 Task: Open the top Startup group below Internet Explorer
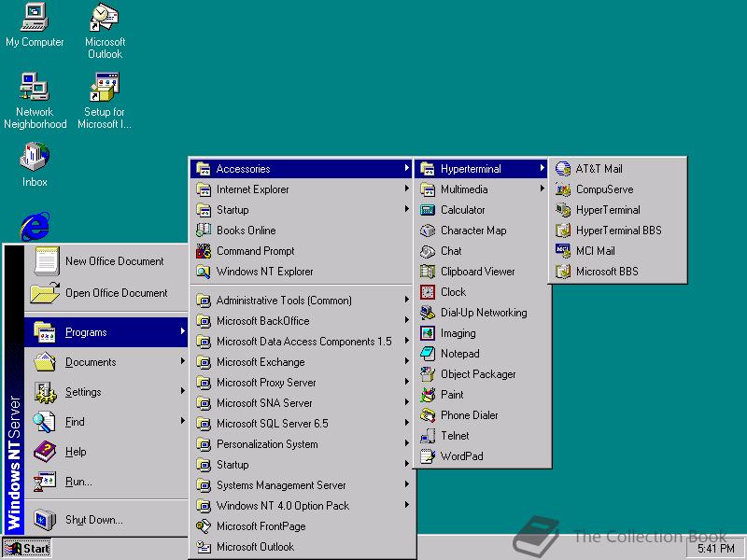coord(301,209)
